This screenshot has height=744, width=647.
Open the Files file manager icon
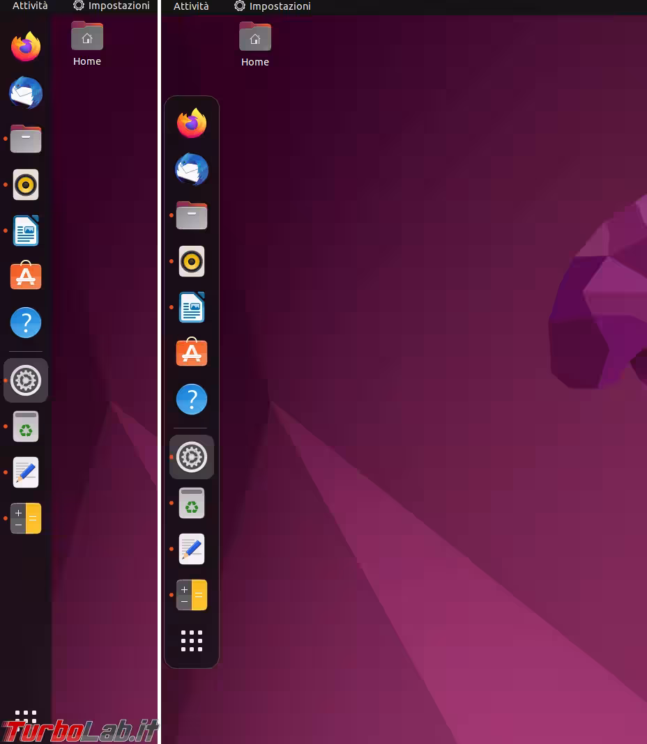click(x=192, y=215)
